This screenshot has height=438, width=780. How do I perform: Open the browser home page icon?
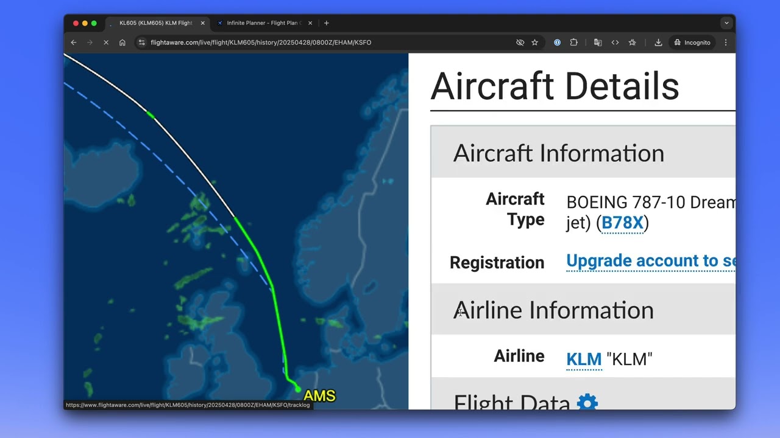tap(122, 43)
